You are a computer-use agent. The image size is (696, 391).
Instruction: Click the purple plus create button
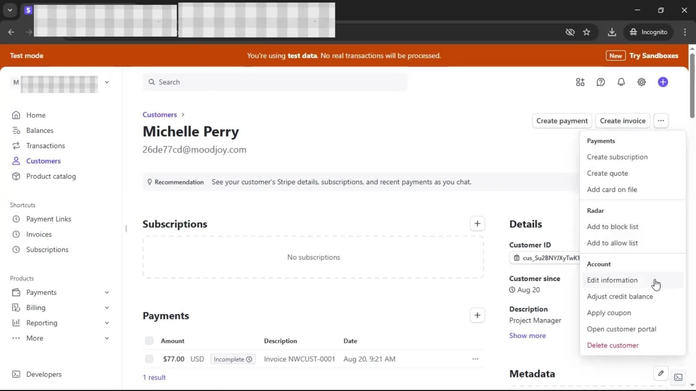[663, 82]
